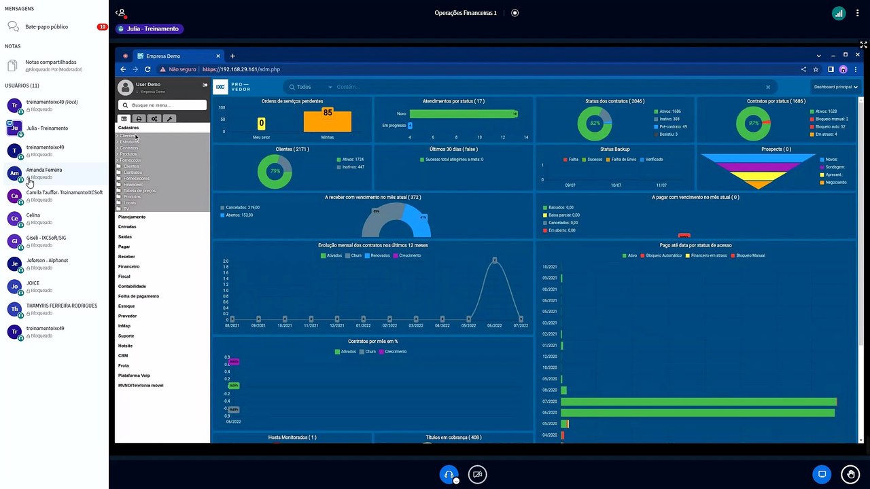The width and height of the screenshot is (870, 489).
Task: Click the printer icon in sidebar
Action: click(x=139, y=119)
